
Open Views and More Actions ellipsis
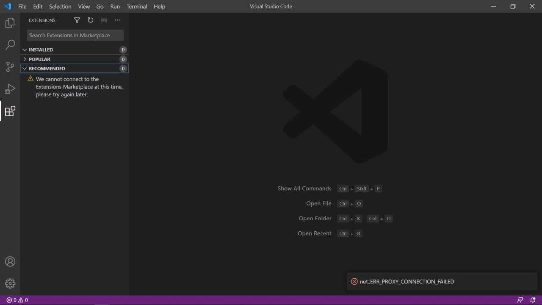[x=118, y=20]
